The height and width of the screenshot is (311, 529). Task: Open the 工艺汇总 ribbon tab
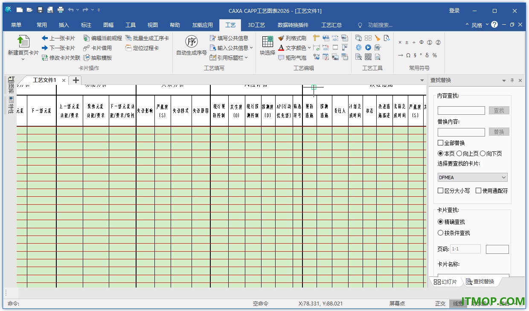(x=331, y=25)
